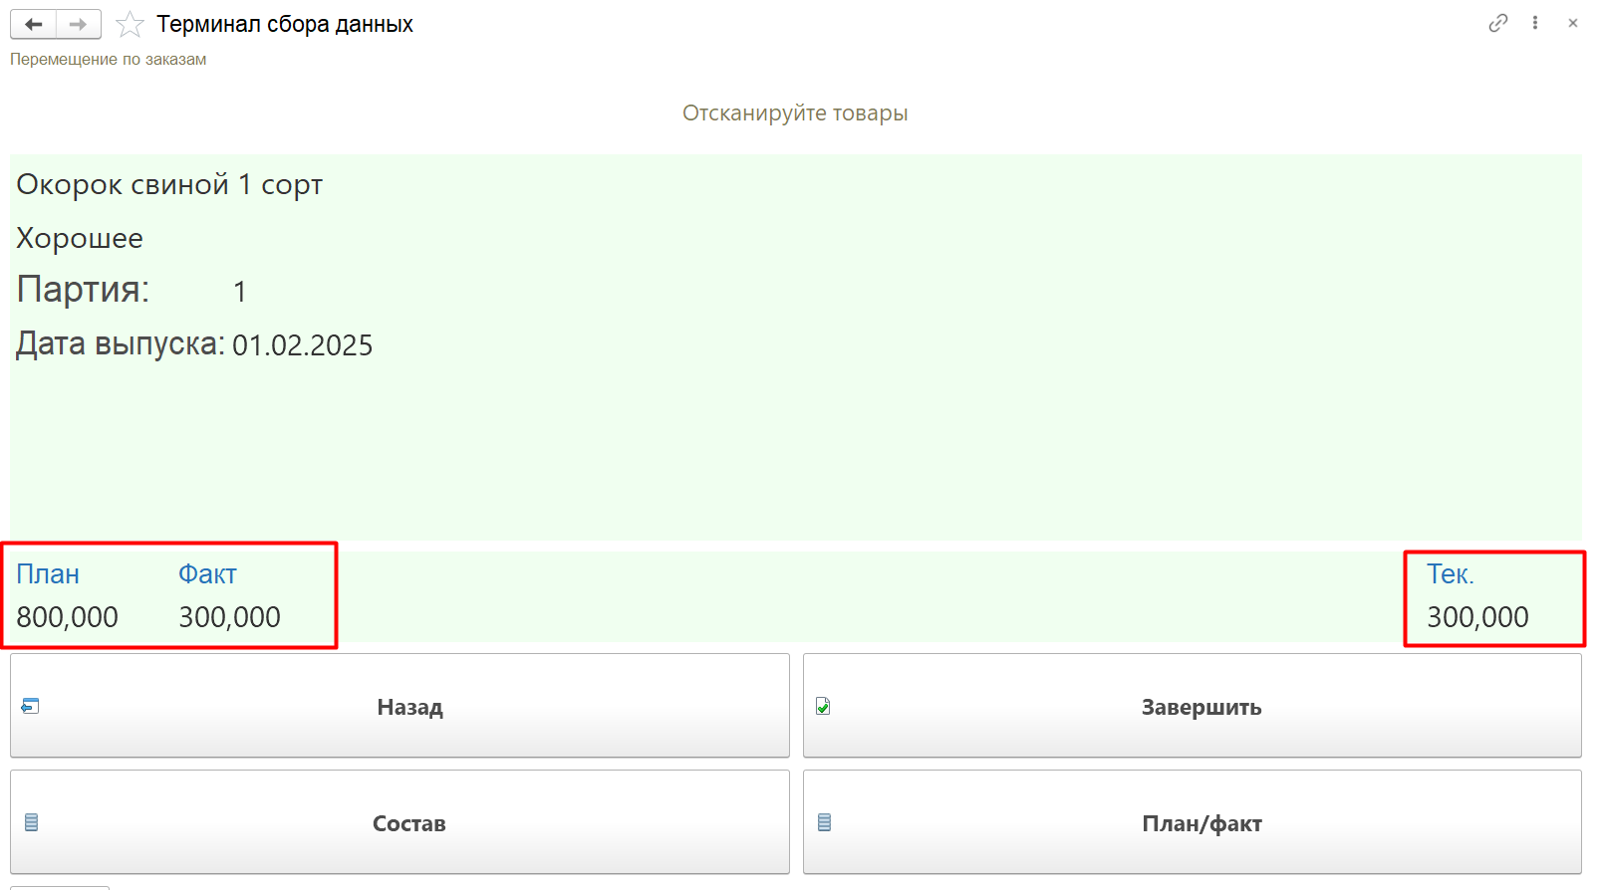Click the Тек. label
Screen dimensions: 1602x890
click(1450, 574)
